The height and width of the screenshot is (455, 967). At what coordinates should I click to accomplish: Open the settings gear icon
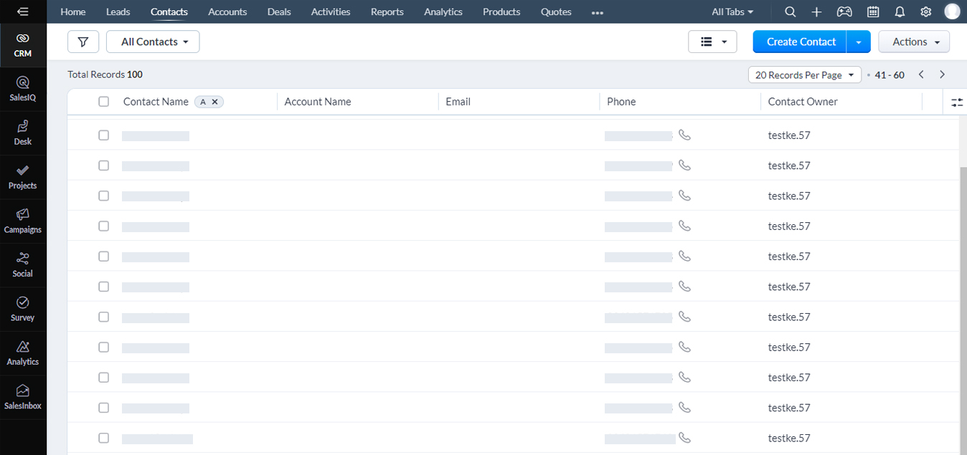point(926,11)
